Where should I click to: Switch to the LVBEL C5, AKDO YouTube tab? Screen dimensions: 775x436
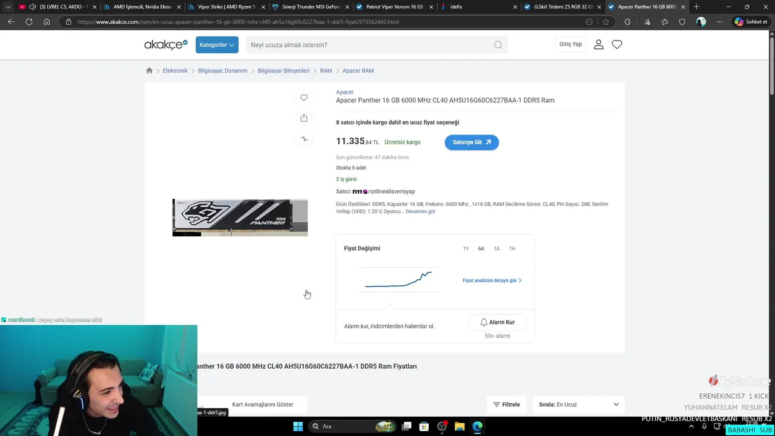tap(56, 7)
